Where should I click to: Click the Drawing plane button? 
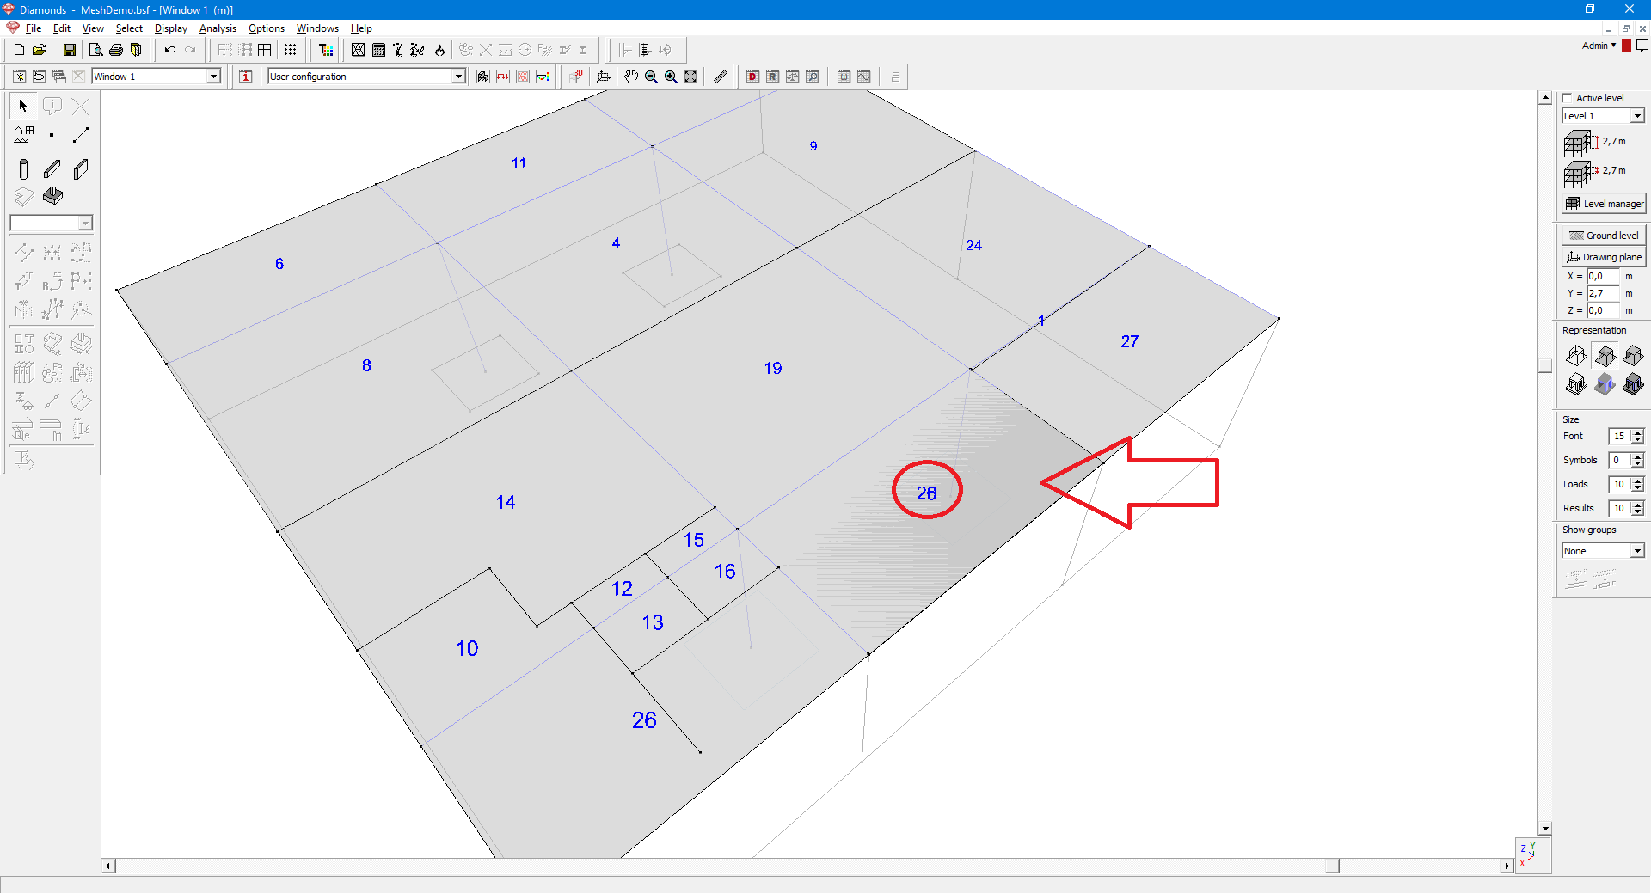click(1605, 257)
